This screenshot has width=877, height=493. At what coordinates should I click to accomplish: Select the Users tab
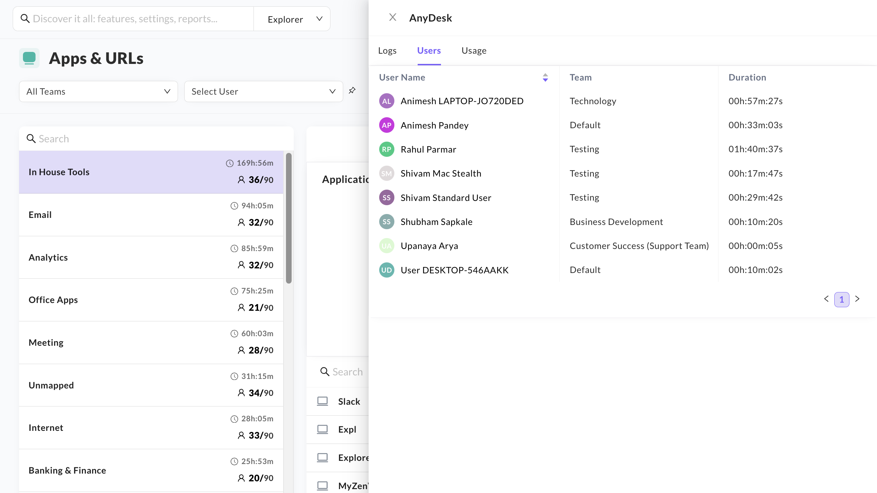click(429, 51)
